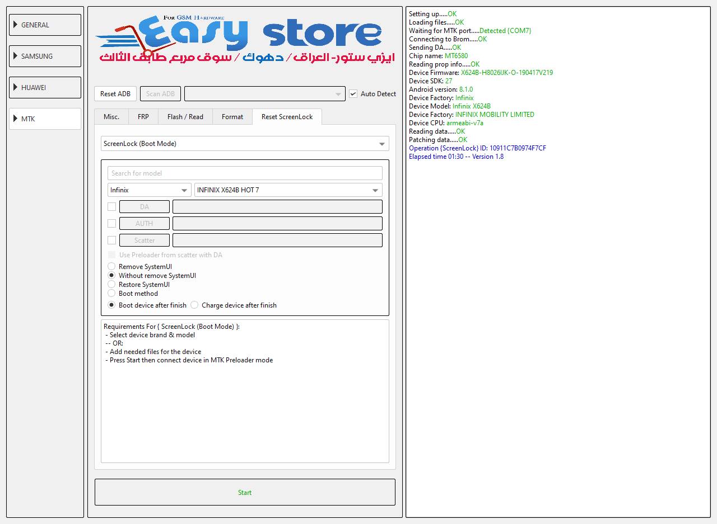Click the Scan ADB button
The height and width of the screenshot is (524, 717).
[x=160, y=94]
